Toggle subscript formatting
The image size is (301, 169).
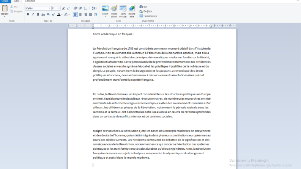(x=48, y=14)
